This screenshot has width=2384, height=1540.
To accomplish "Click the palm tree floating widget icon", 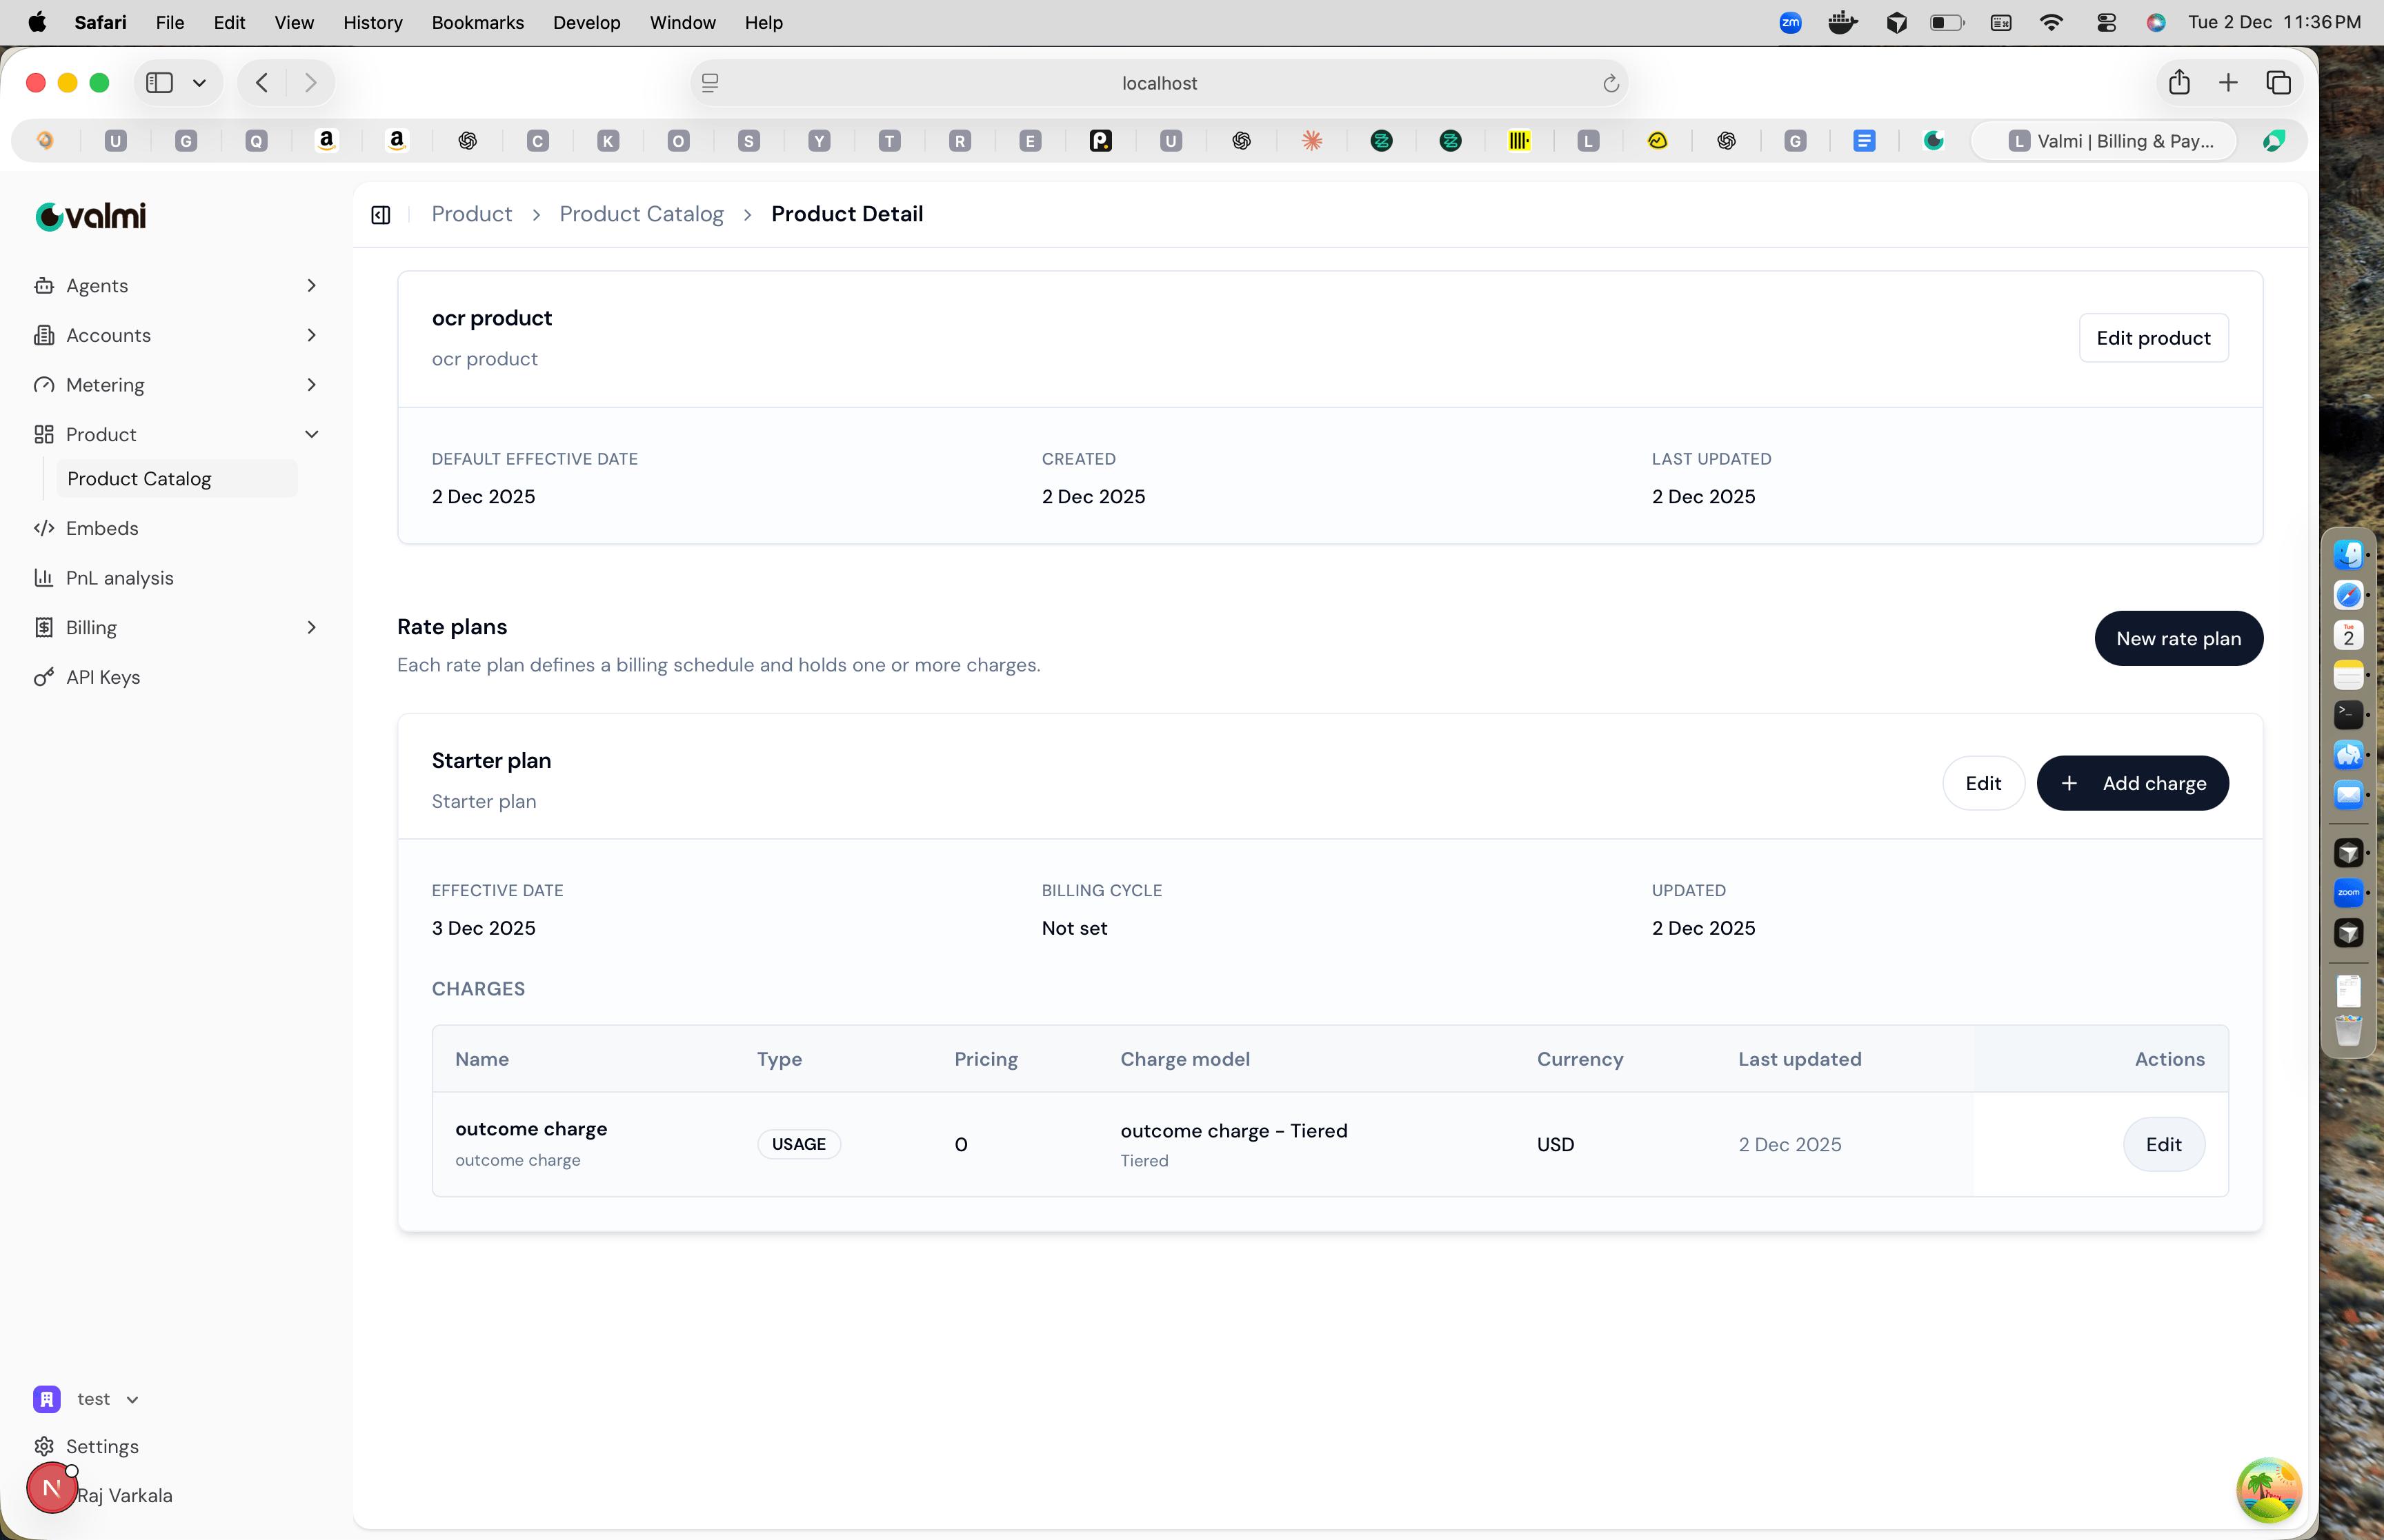I will click(x=2269, y=1491).
